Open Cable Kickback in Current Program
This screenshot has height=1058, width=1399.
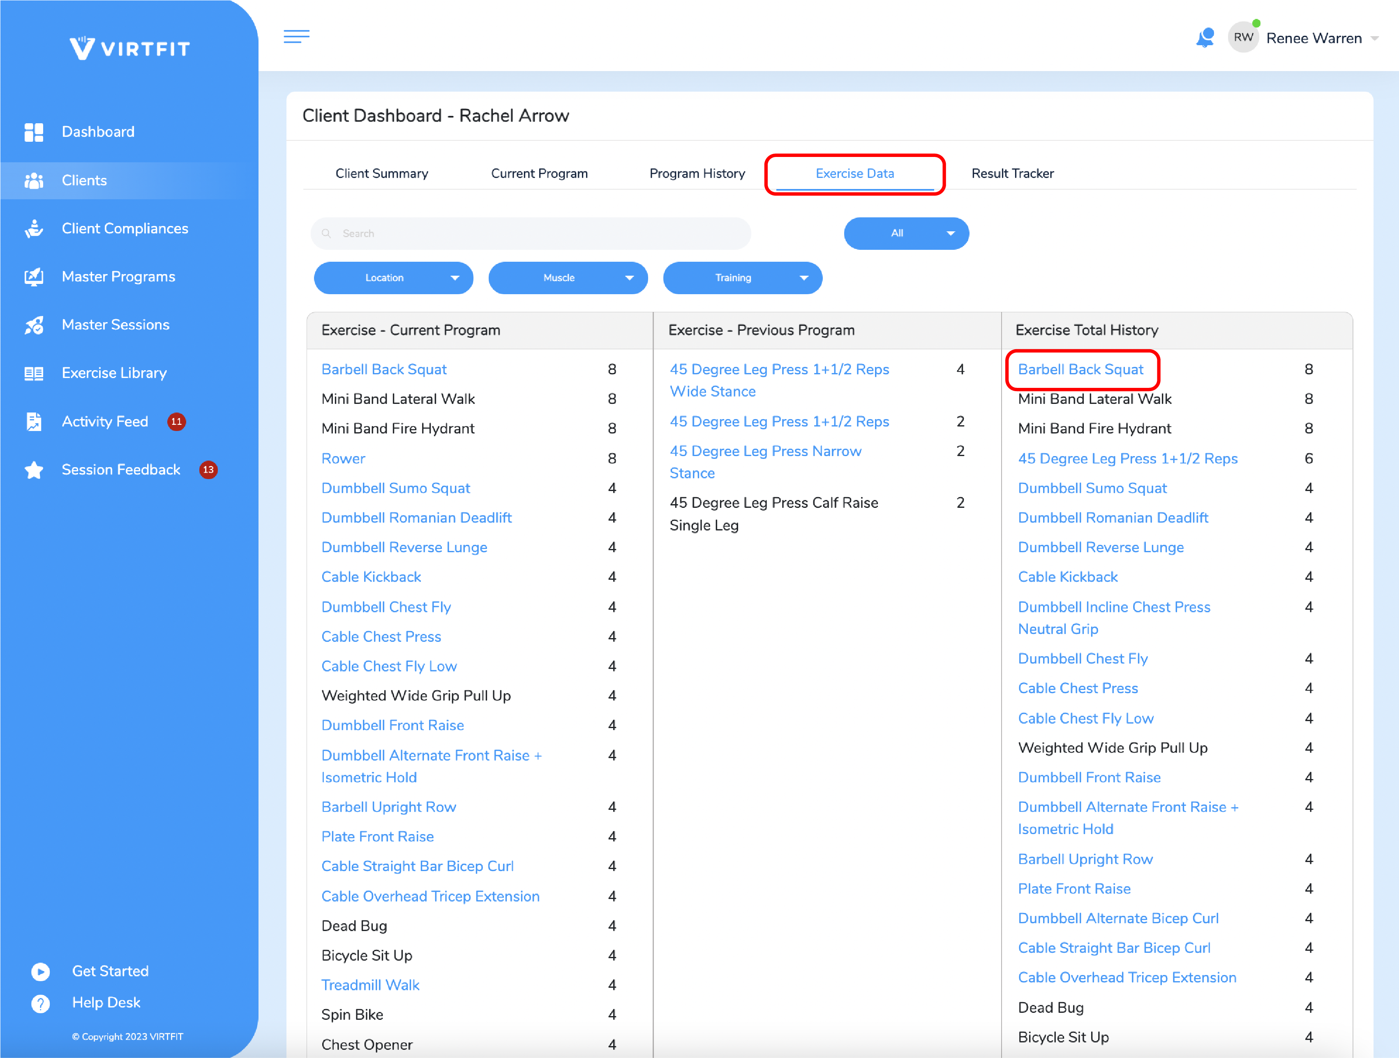click(x=371, y=577)
